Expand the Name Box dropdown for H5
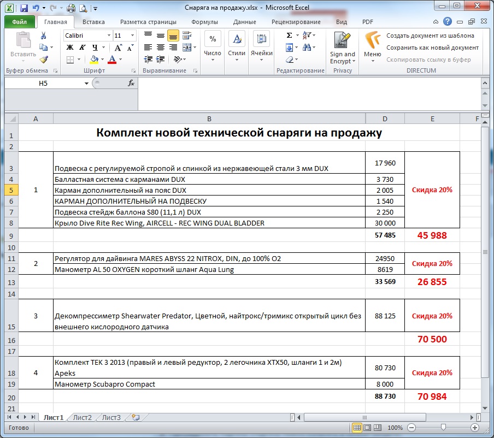494x438 pixels. (86, 84)
